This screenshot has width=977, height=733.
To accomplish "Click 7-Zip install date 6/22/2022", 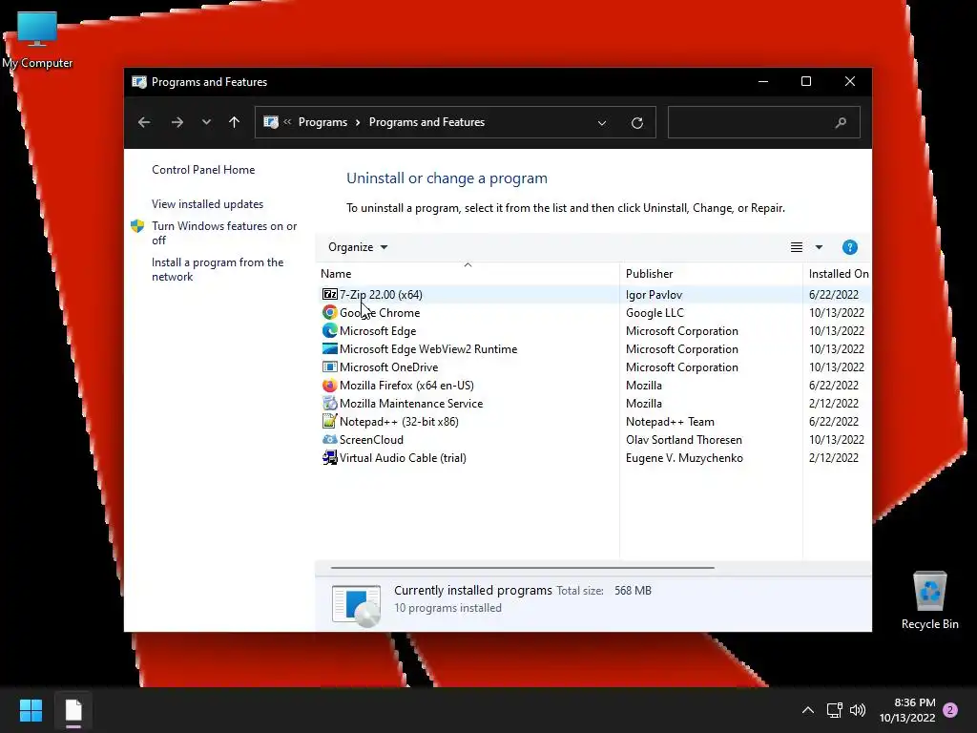I will [x=834, y=294].
